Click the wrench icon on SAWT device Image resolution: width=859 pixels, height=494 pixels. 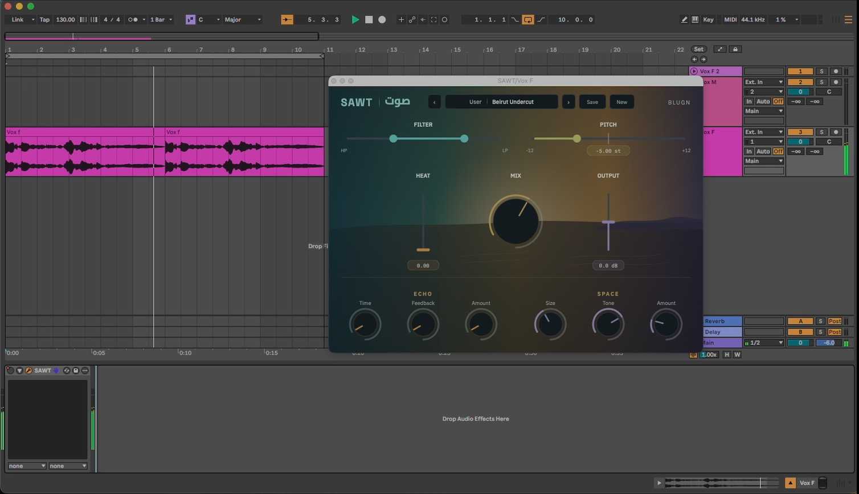pos(28,370)
